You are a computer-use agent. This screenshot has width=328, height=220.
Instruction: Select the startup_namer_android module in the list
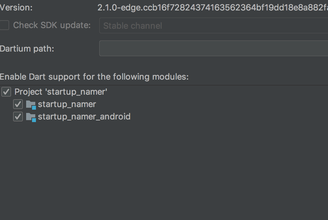click(84, 117)
